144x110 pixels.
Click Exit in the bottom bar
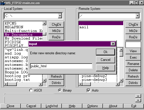click(134, 106)
